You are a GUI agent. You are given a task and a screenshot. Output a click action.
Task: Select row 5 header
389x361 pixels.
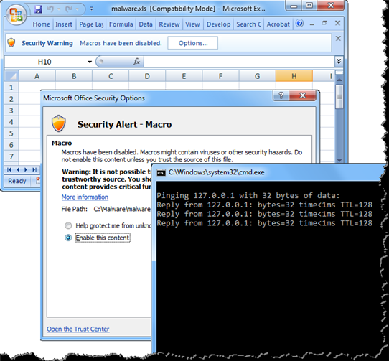(11, 133)
